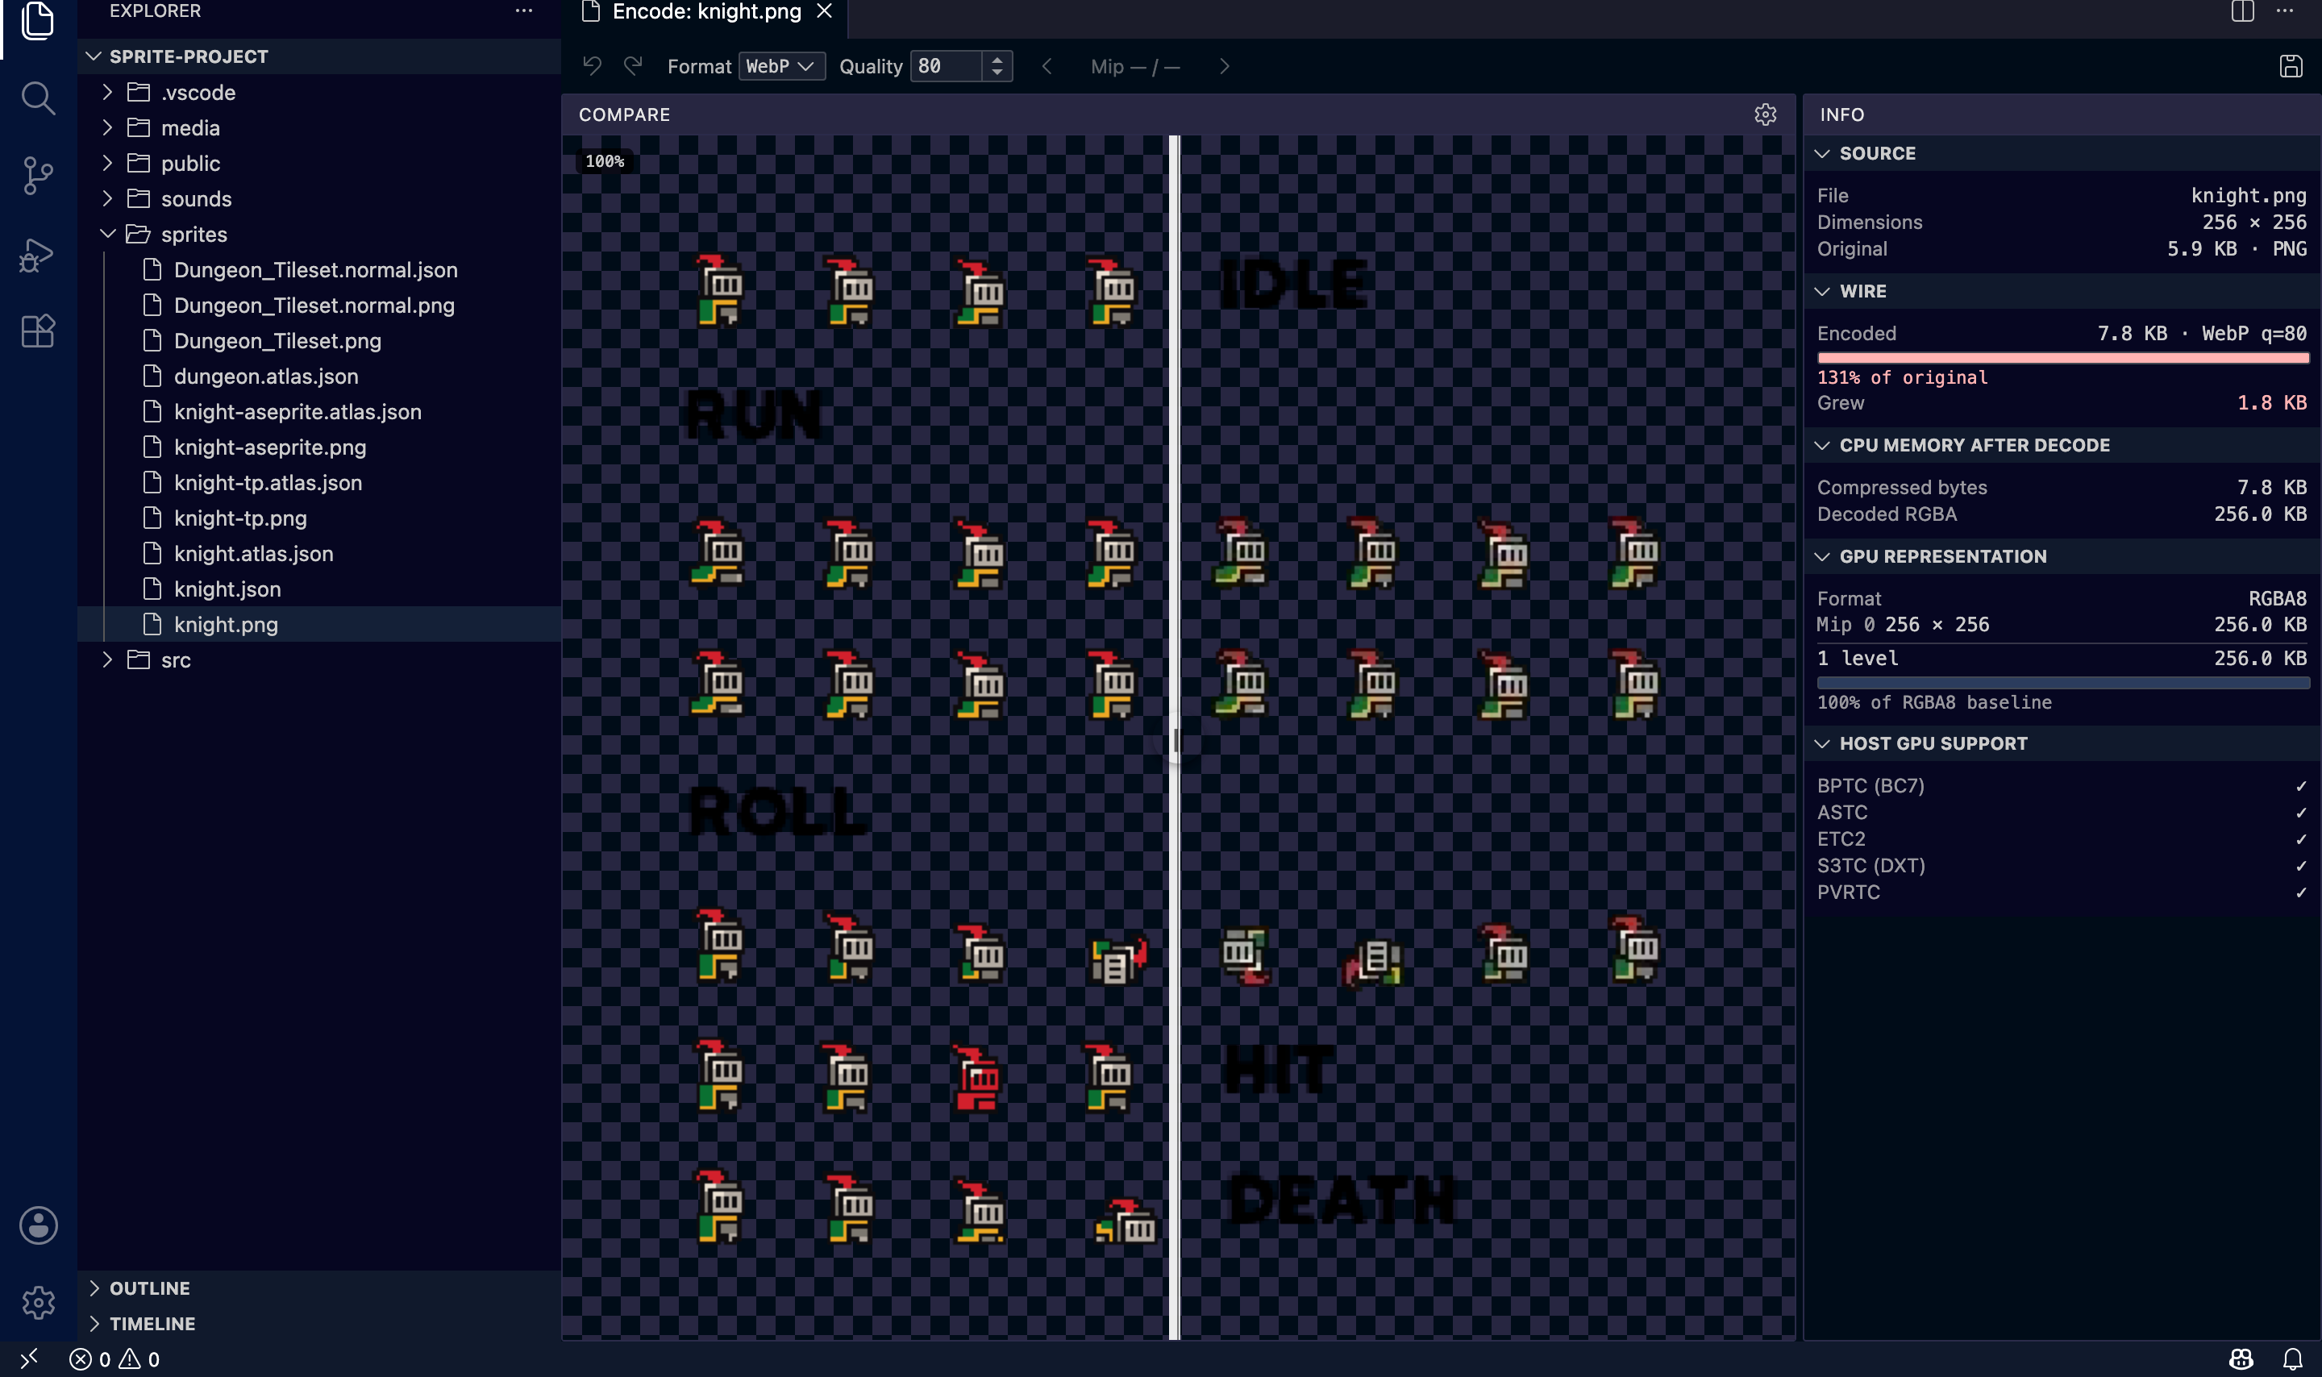Screen dimensions: 2322x1377
Task: Select the Encode: knight.png tab
Action: [705, 12]
